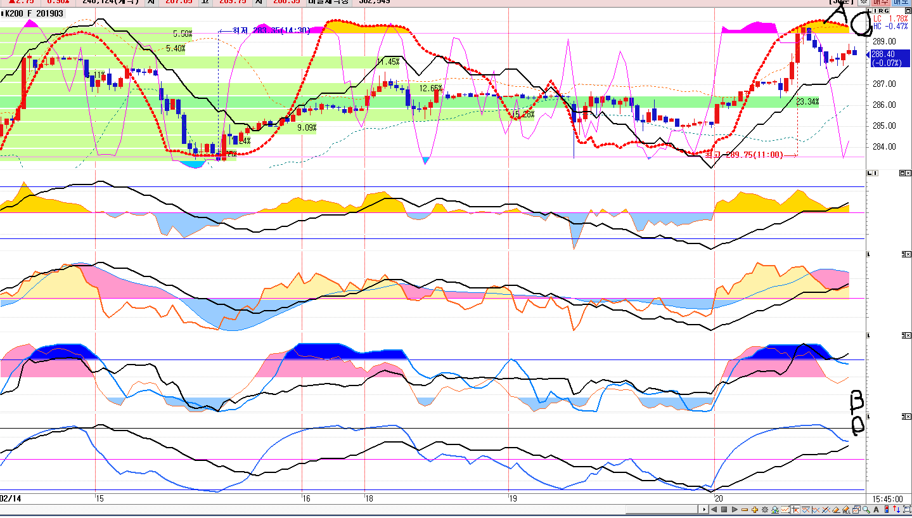Image resolution: width=912 pixels, height=518 pixels.
Task: Click the stop square button in bottom toolbar
Action: pyautogui.click(x=724, y=510)
